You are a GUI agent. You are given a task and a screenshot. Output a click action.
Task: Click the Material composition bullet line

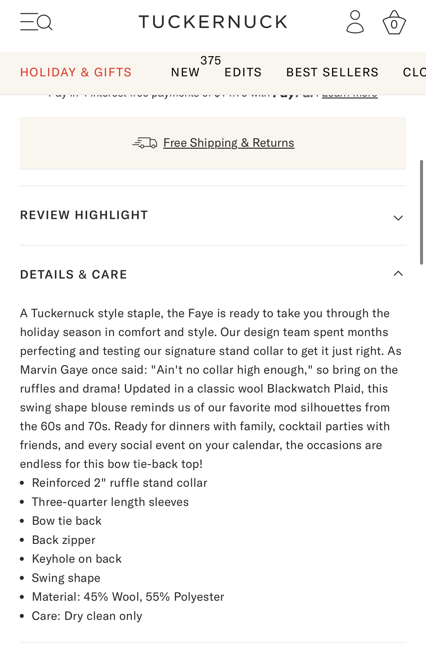(x=128, y=597)
